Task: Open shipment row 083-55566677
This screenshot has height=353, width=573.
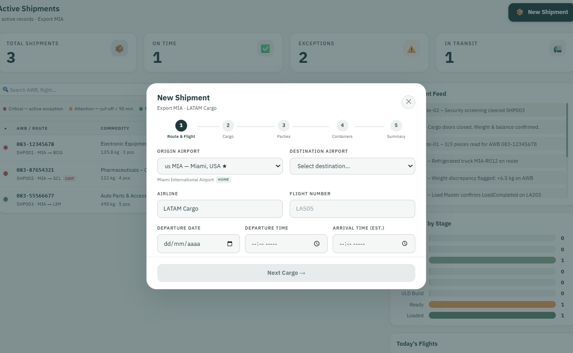Action: pyautogui.click(x=73, y=199)
